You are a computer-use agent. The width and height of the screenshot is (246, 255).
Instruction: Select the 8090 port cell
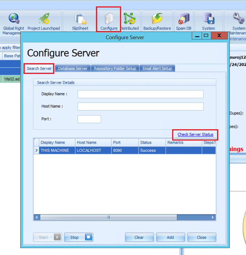coord(125,150)
